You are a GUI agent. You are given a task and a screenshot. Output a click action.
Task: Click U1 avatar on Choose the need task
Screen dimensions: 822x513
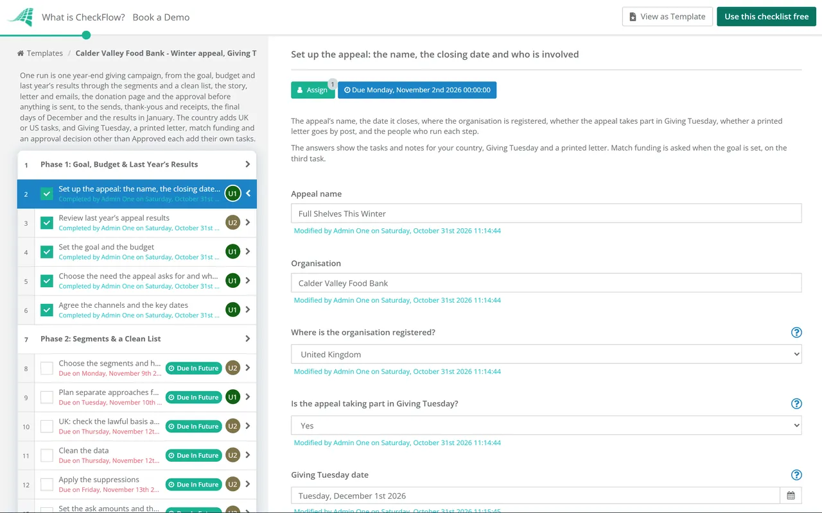pos(232,280)
